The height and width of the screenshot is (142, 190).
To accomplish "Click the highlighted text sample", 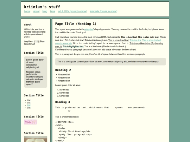I will [x=73, y=47].
